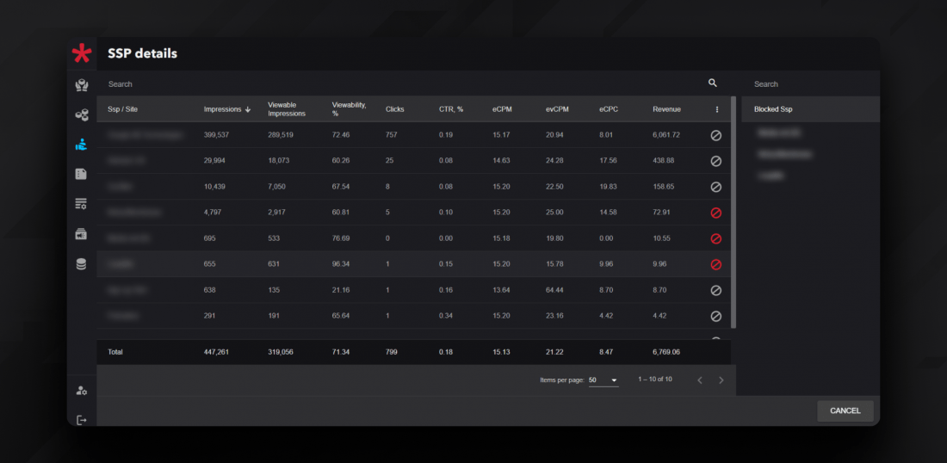Viewport: 947px width, 463px height.
Task: Select evCPM value 64.44
Action: pos(554,290)
